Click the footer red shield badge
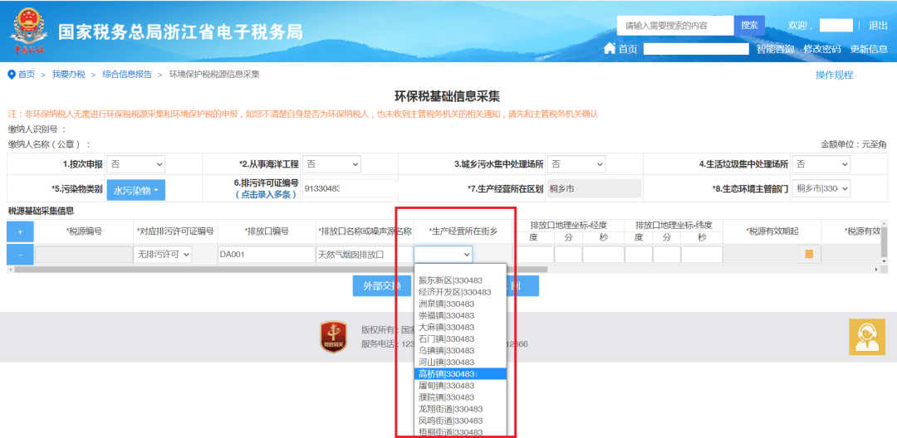Screen dimensions: 897x438 [334, 337]
